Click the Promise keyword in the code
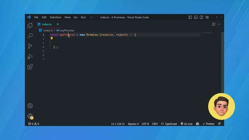This screenshot has height=140, width=249. coord(92,35)
